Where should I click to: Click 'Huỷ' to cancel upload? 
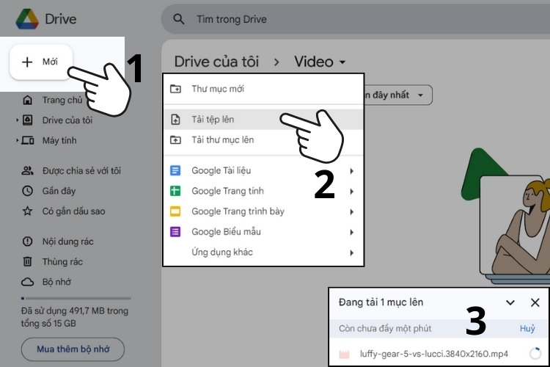click(x=527, y=328)
